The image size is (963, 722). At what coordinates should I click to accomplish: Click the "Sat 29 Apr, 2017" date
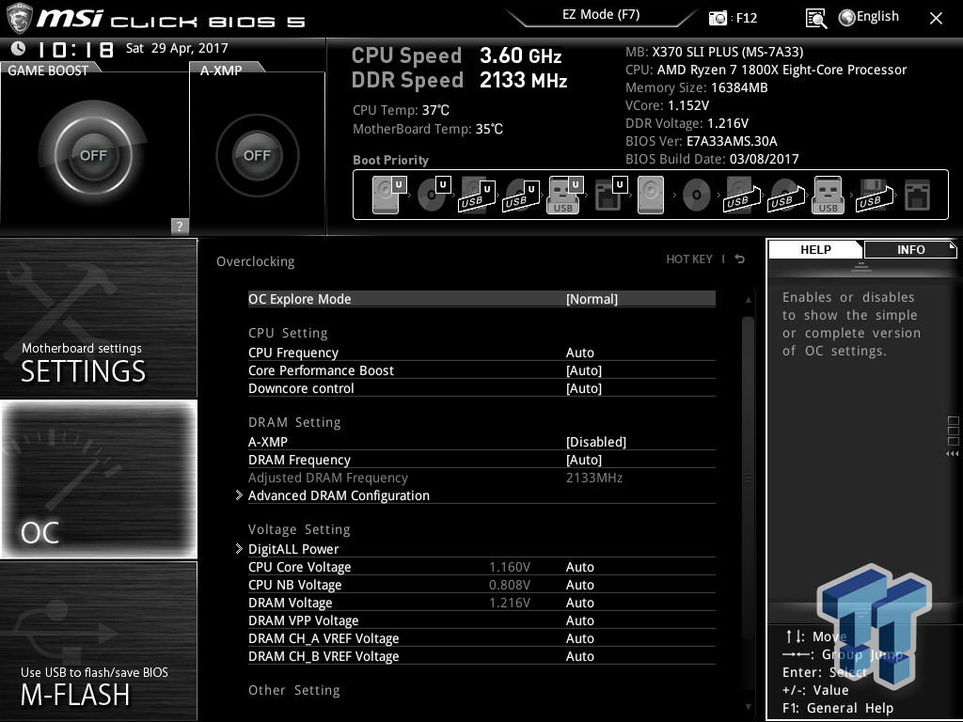(177, 48)
